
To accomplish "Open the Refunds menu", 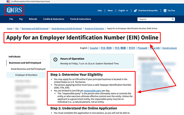I will pyautogui.click(x=33, y=19).
